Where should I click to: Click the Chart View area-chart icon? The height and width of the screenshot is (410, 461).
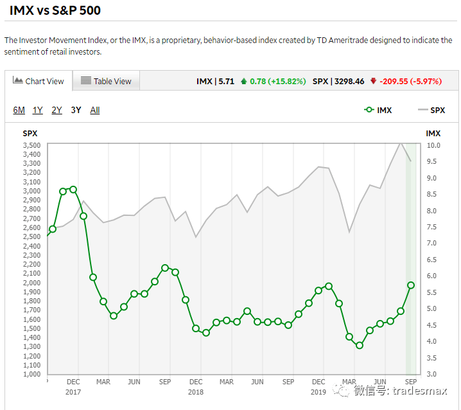17,80
